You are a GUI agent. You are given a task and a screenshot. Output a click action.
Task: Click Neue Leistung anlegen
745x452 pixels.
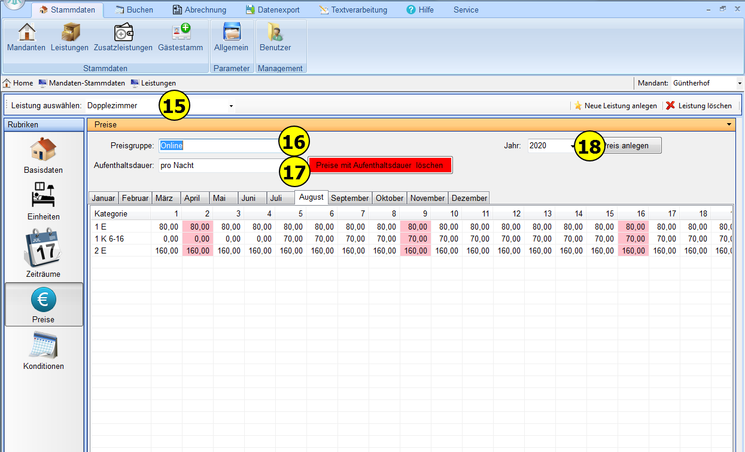615,106
